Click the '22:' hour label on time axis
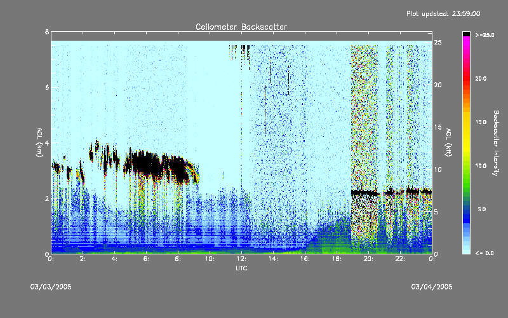The height and width of the screenshot is (318, 508). tap(400, 259)
